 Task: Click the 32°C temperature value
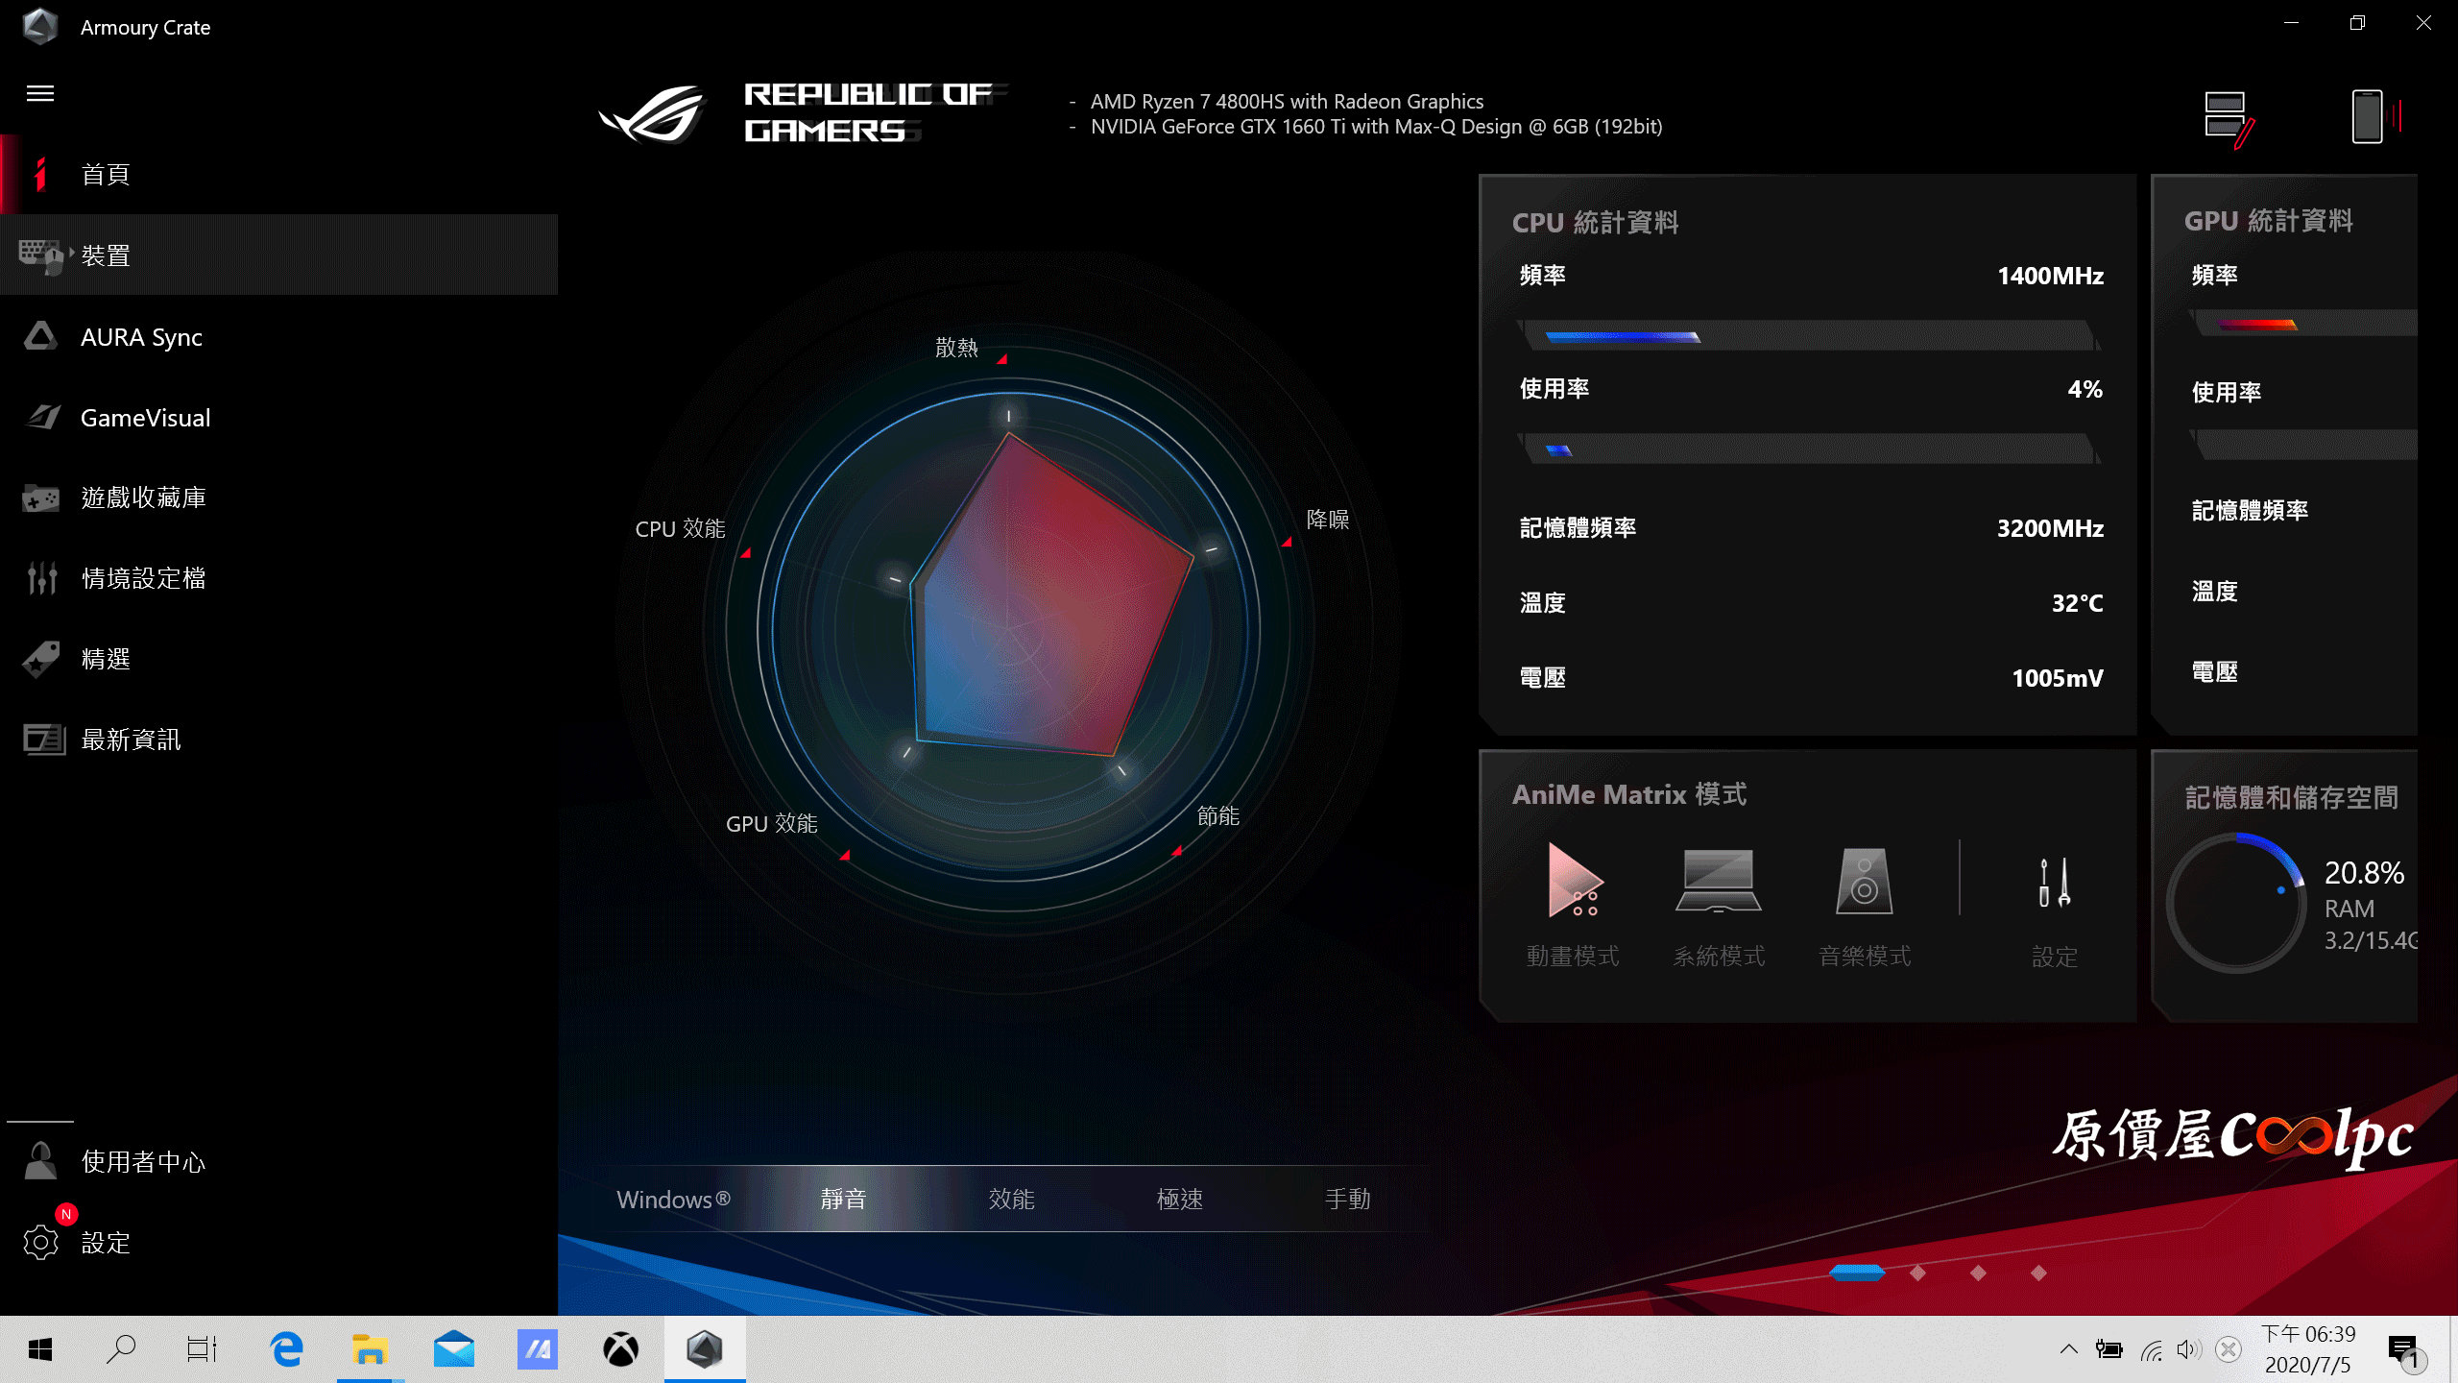[2078, 603]
